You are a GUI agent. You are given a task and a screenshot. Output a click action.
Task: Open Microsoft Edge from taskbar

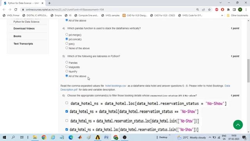coord(71,137)
